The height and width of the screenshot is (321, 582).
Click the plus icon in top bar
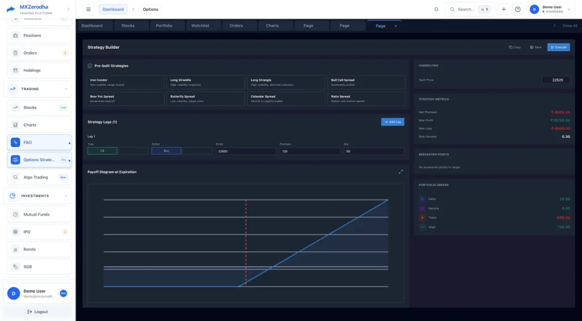click(x=504, y=9)
